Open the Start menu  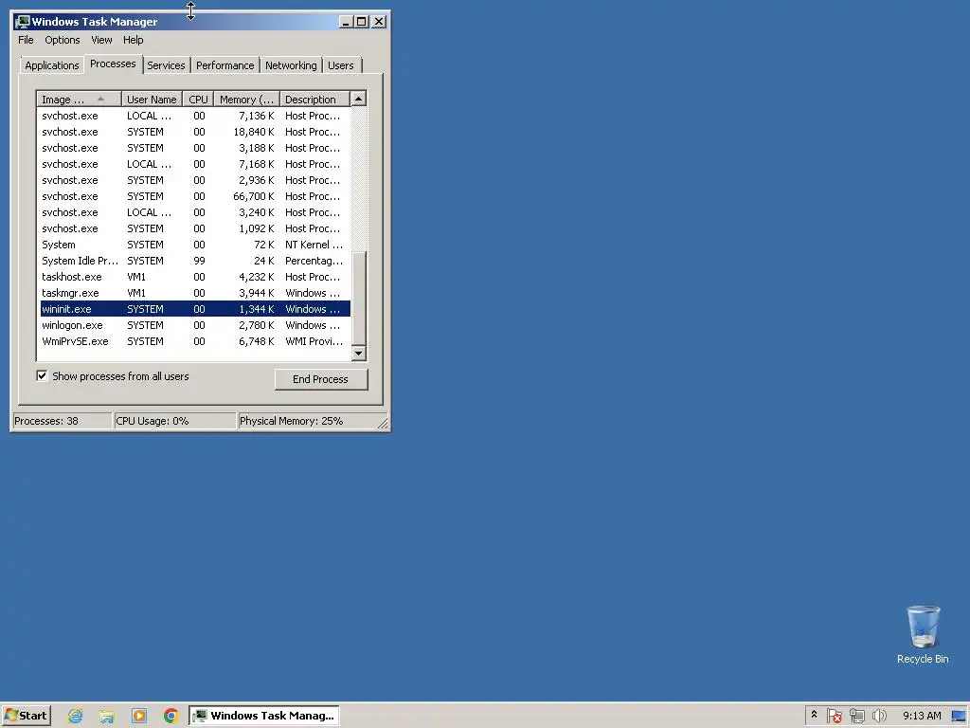pyautogui.click(x=26, y=716)
